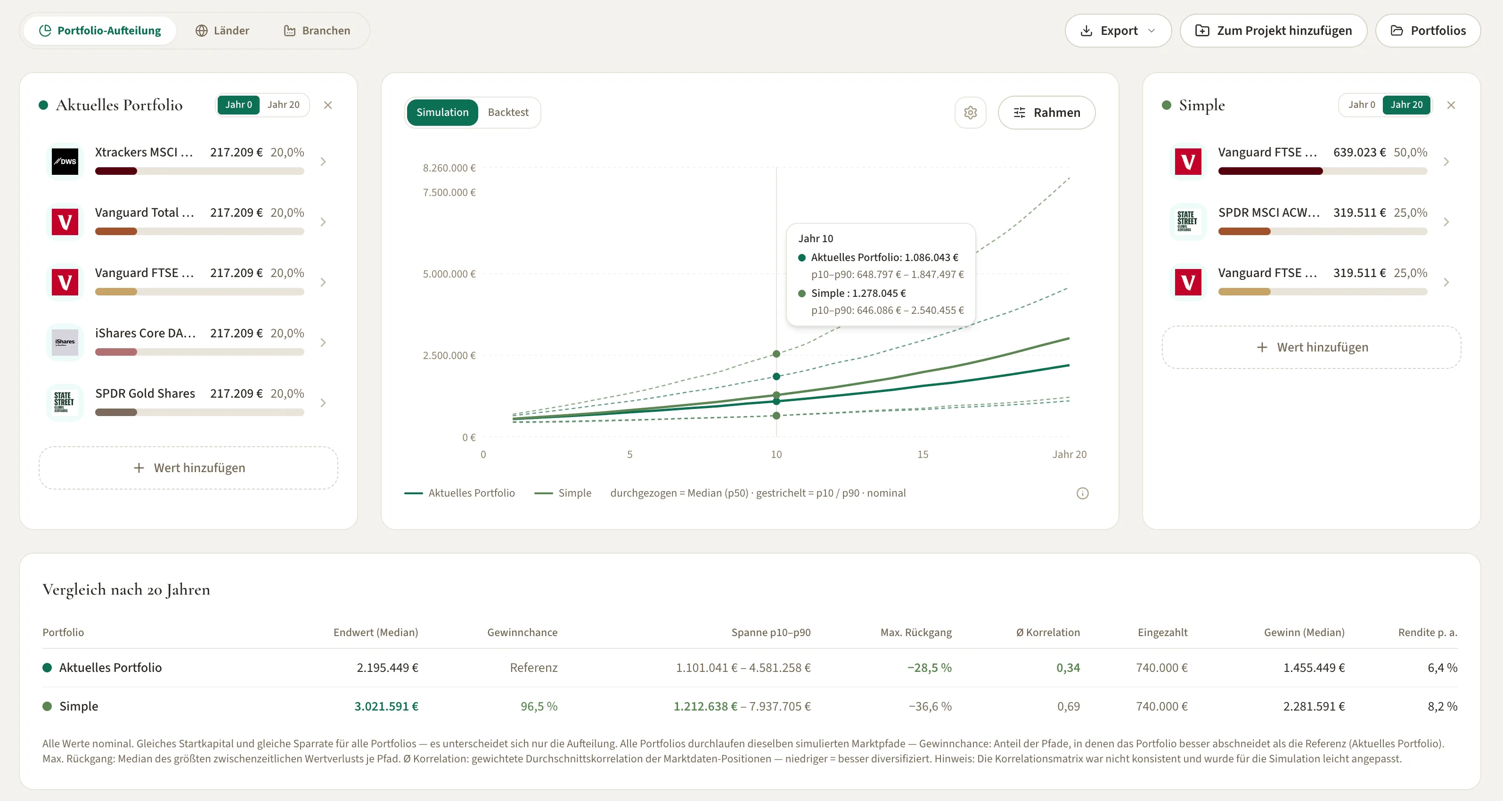Image resolution: width=1503 pixels, height=801 pixels.
Task: Click the iShares Core DAX logo icon
Action: (65, 343)
